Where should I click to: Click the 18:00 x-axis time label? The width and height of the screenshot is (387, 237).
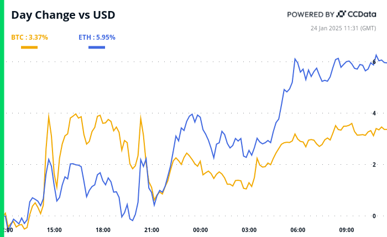tap(103, 230)
